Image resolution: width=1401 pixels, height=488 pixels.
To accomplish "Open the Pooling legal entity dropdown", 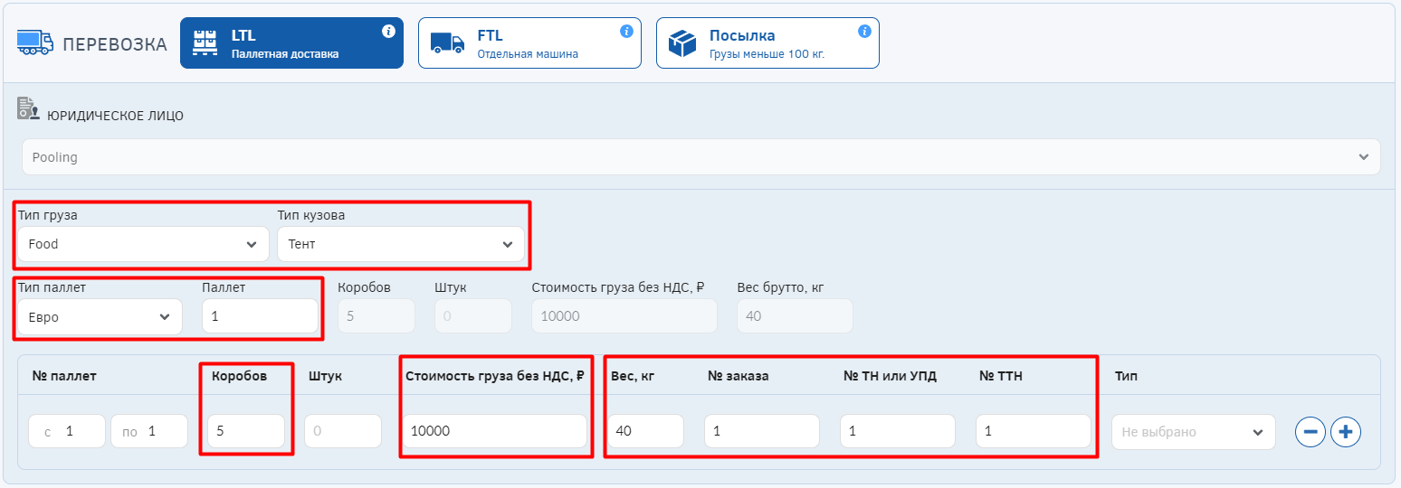I will (x=701, y=157).
